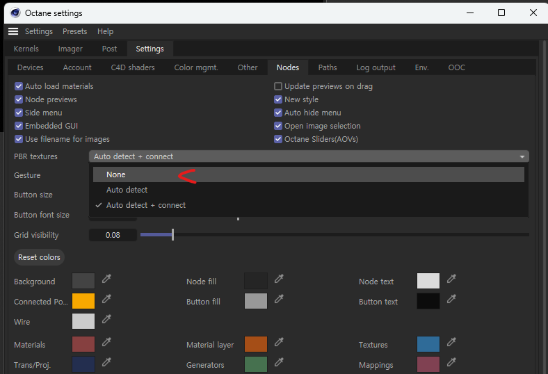Click the eyedropper next to Background color
The height and width of the screenshot is (374, 548).
106,279
